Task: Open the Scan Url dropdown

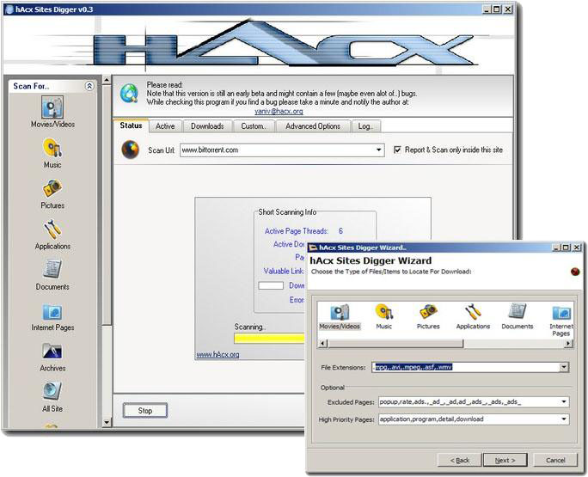Action: pos(379,150)
